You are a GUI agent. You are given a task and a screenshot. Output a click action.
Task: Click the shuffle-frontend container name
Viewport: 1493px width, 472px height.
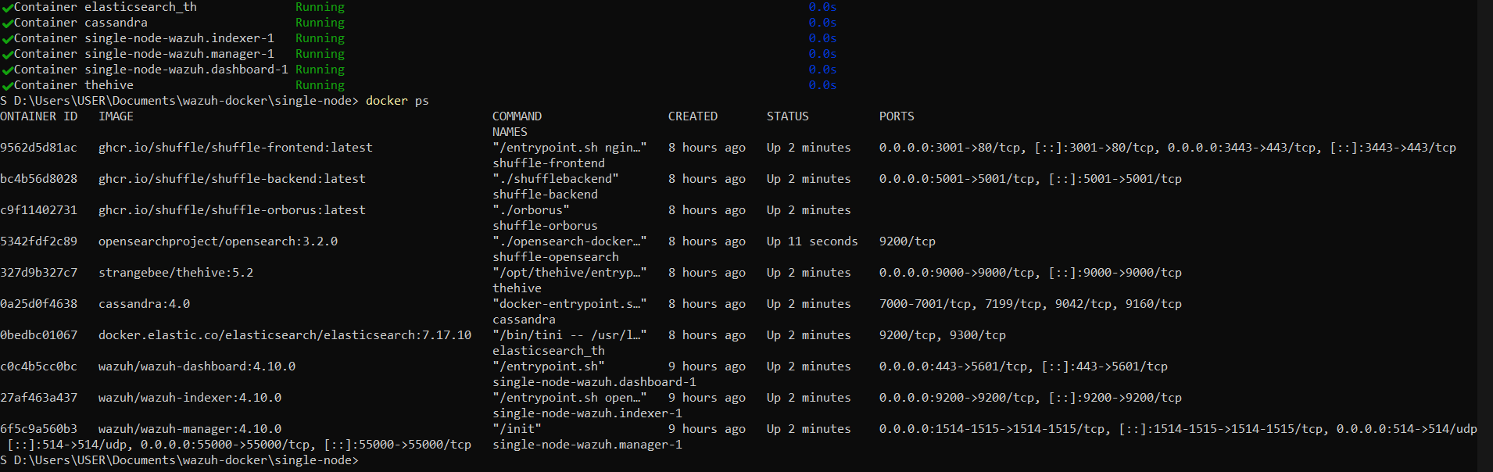click(x=549, y=163)
